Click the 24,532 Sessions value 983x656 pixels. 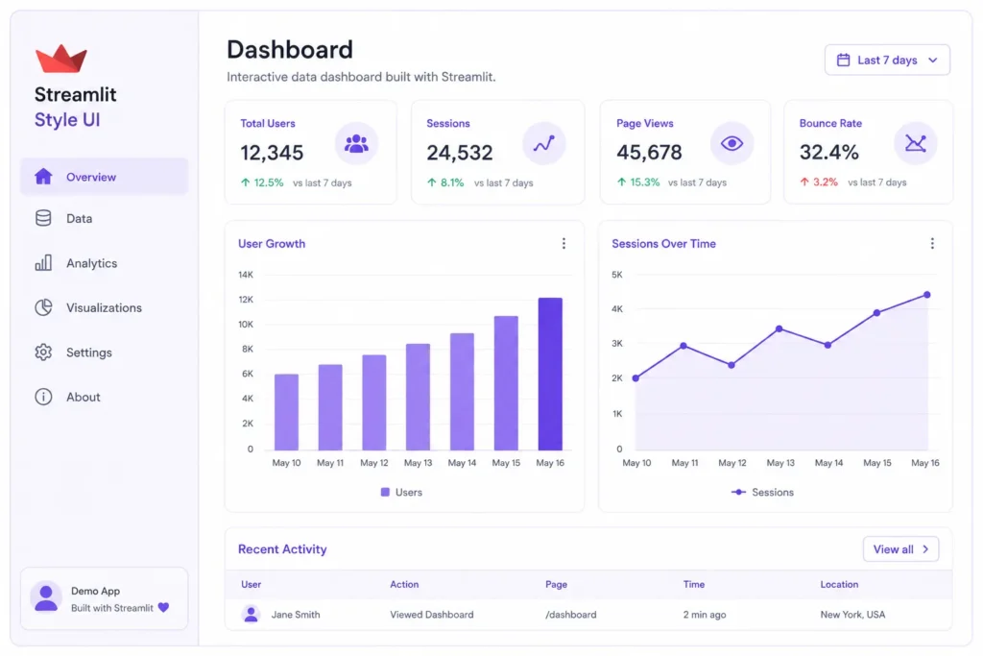[460, 153]
